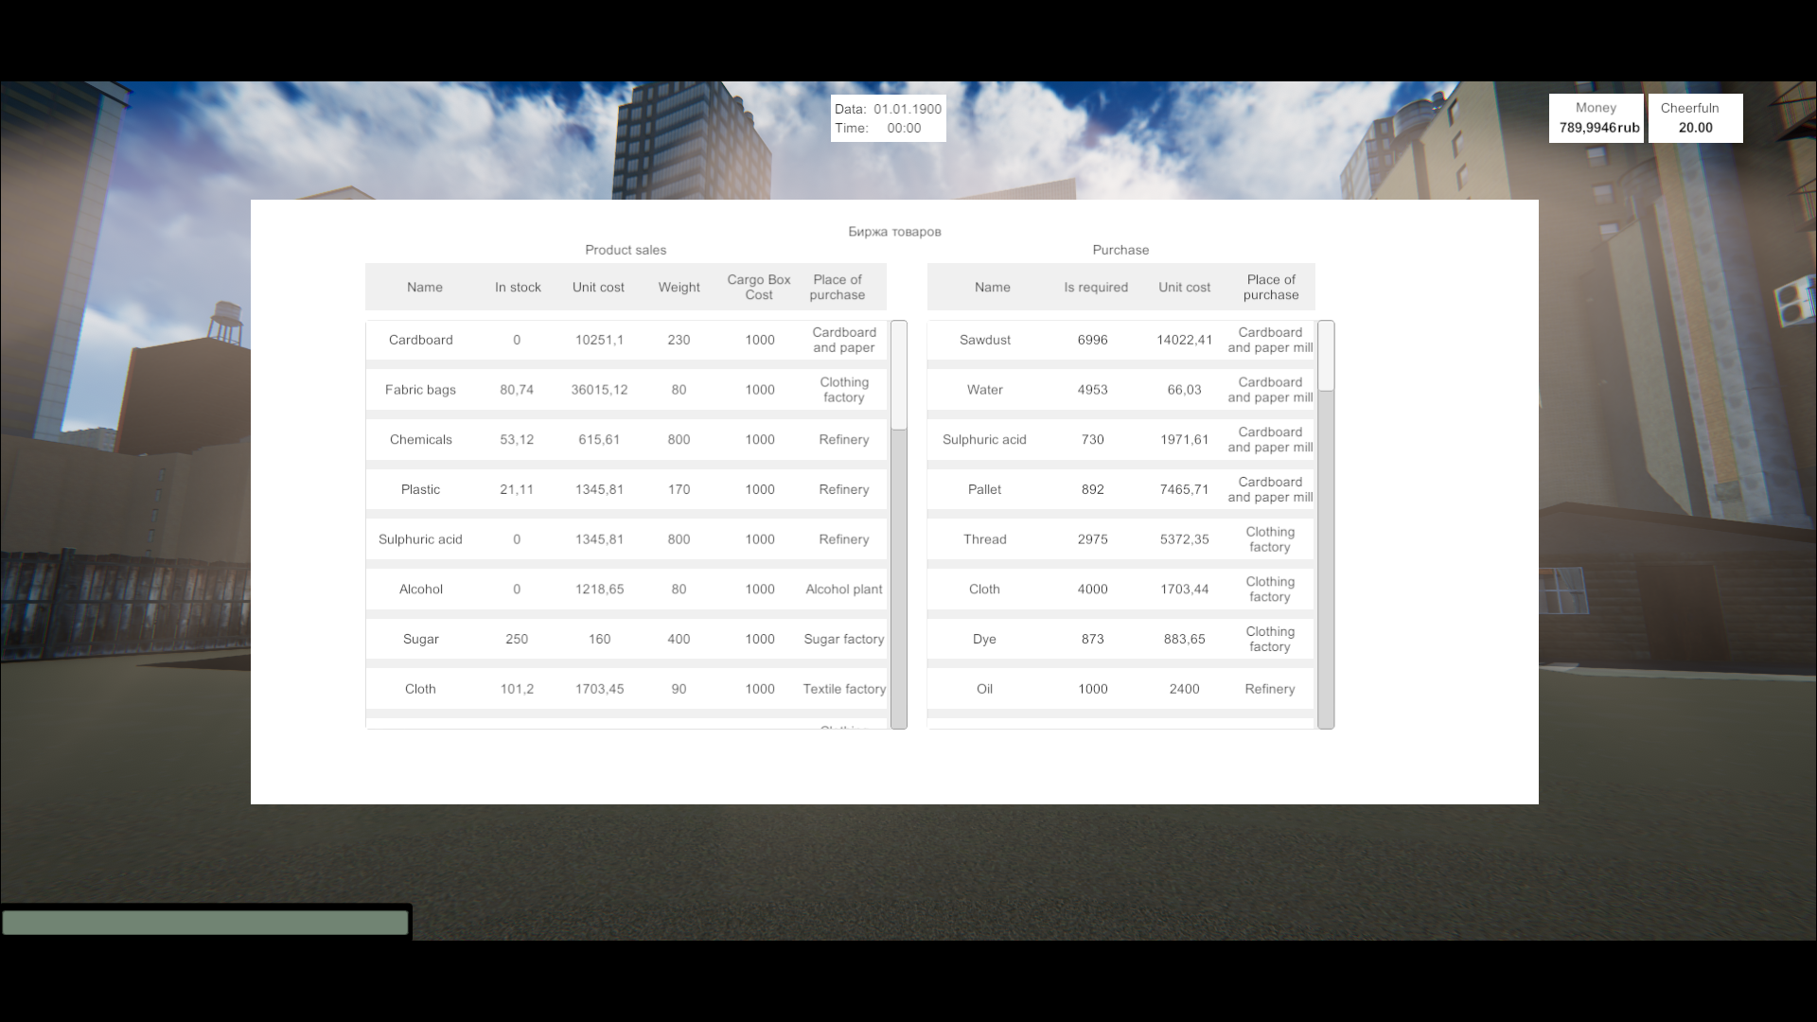The image size is (1817, 1022).
Task: Click the In stock column header
Action: point(518,288)
